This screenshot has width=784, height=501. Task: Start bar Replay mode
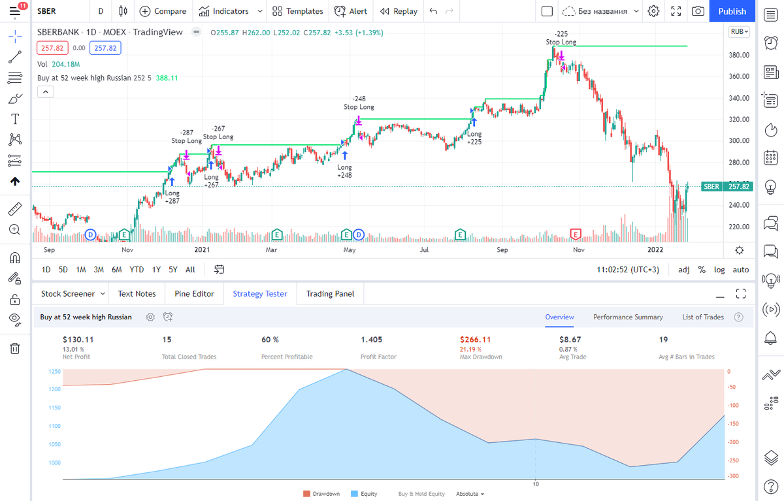pyautogui.click(x=399, y=11)
